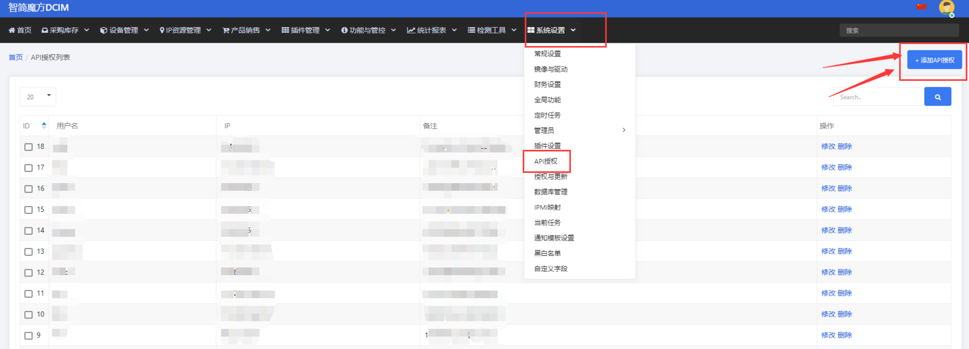The height and width of the screenshot is (349, 969).
Task: Click 删除 in row ID 12
Action: pos(844,272)
